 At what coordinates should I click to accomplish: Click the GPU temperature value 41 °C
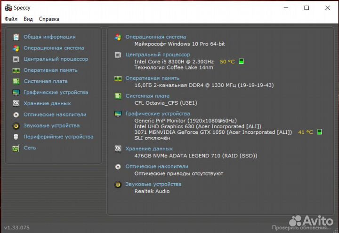306,132
